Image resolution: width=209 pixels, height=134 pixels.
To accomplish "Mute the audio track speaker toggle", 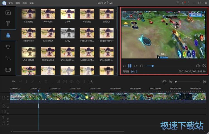I will (x=8, y=122).
